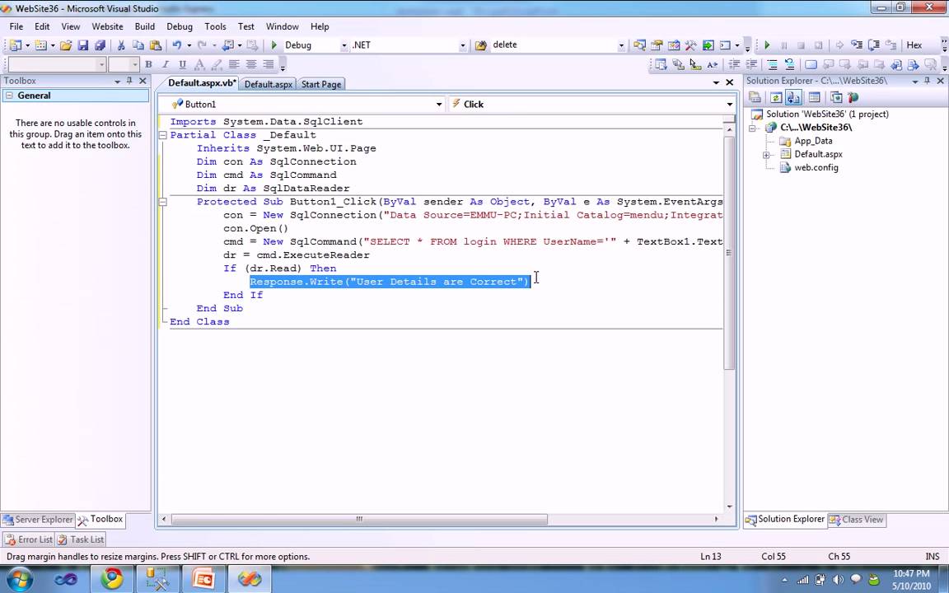Open the File menu
This screenshot has width=949, height=593.
(16, 26)
